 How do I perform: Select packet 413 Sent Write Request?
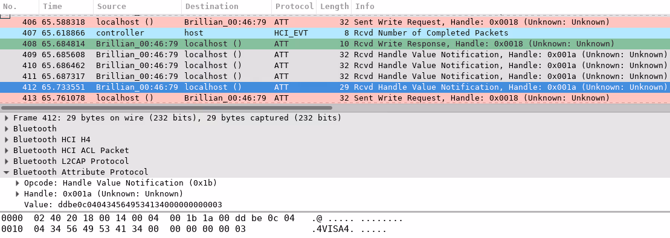[x=335, y=98]
